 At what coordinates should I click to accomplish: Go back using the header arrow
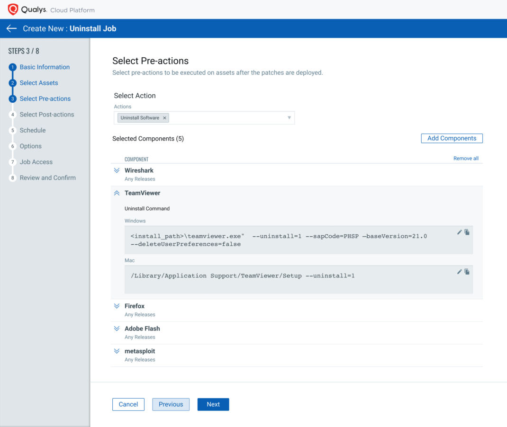click(12, 28)
